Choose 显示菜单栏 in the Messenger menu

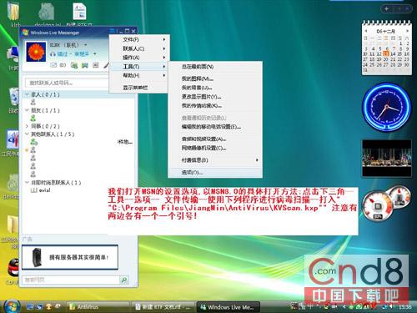[x=138, y=88]
